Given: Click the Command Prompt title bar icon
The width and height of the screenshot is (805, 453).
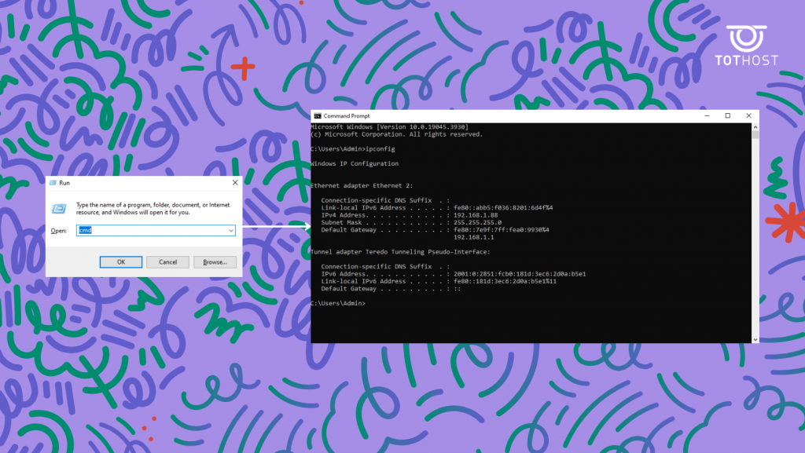Looking at the screenshot, I should pyautogui.click(x=317, y=115).
